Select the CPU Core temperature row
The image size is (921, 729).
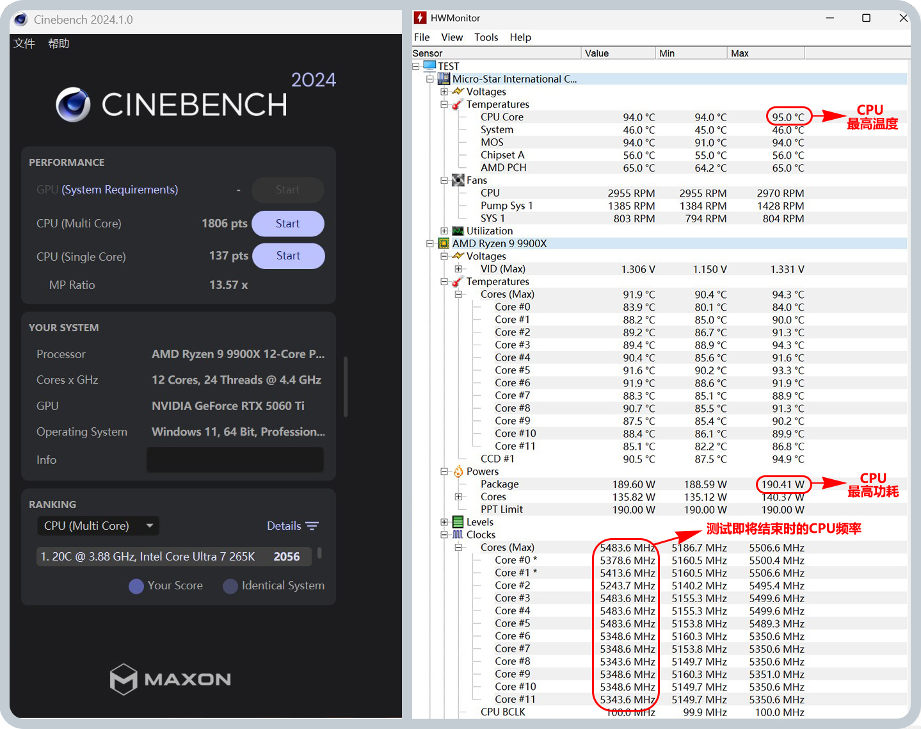click(x=660, y=117)
